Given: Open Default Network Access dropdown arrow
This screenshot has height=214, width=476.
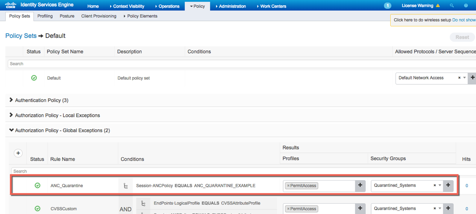Looking at the screenshot, I should tap(465, 78).
